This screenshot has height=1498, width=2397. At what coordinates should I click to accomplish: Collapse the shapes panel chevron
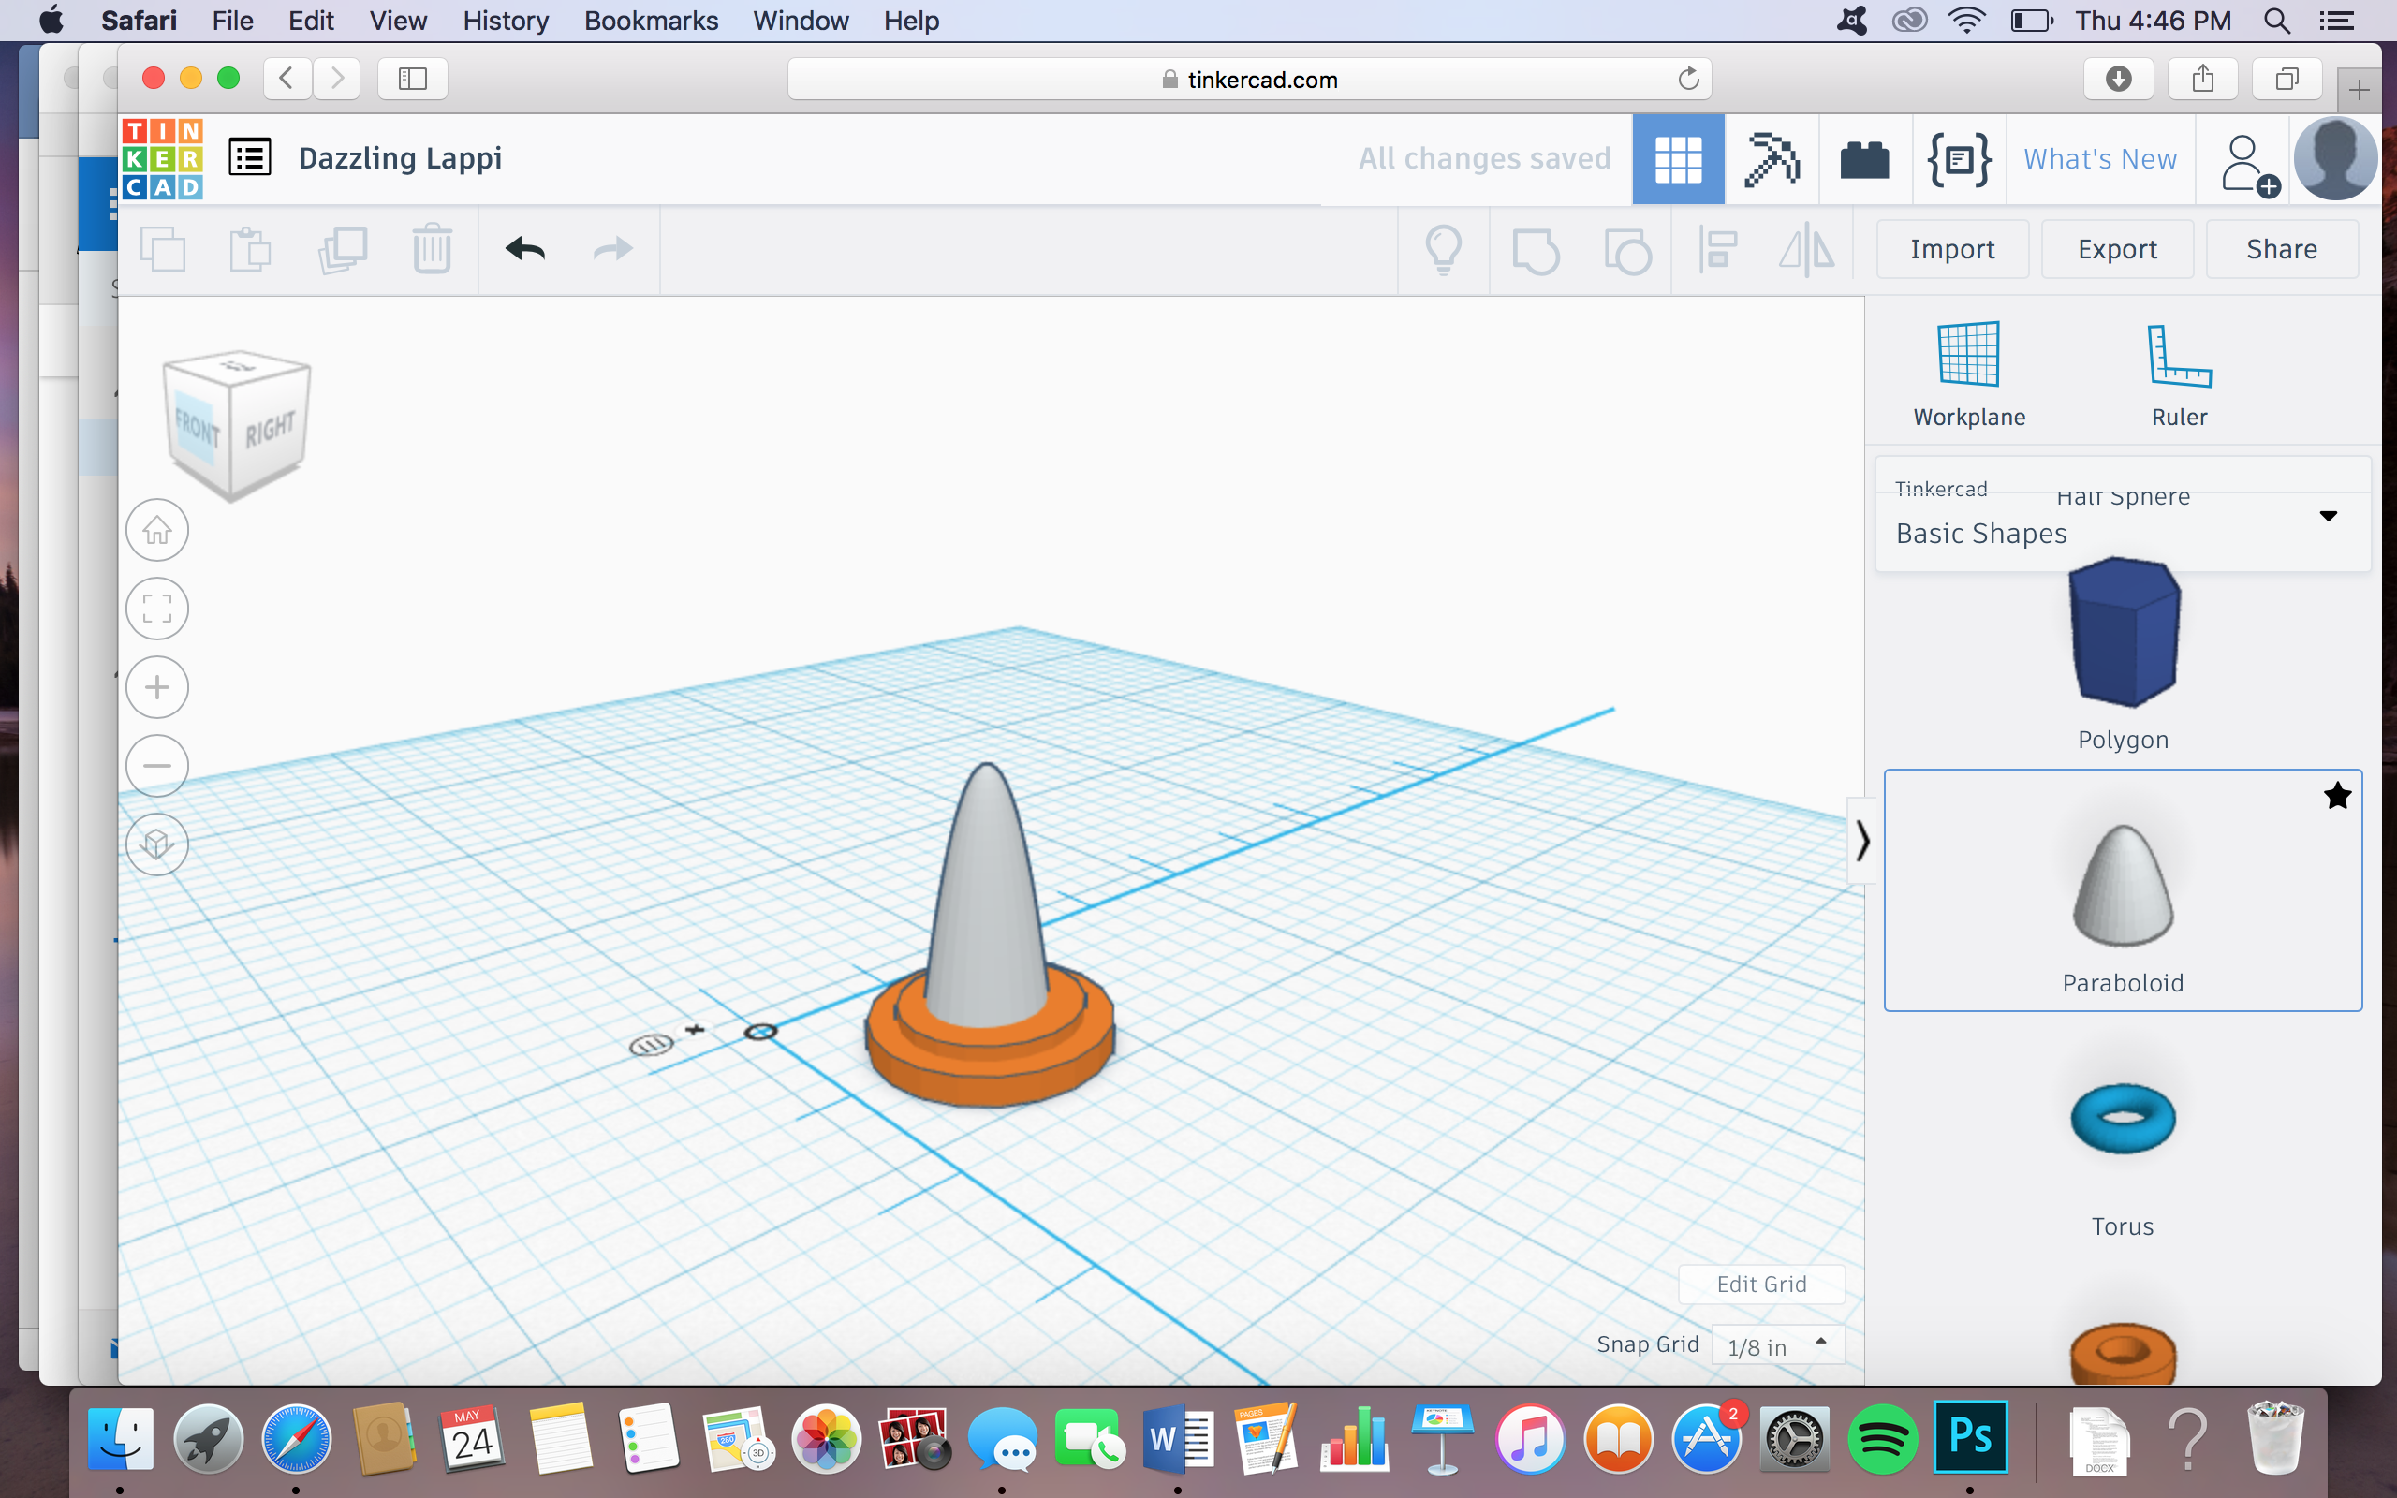[x=1862, y=841]
